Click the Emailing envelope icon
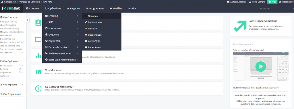Screen dimensions: 294x109 pyautogui.click(x=47, y=16)
